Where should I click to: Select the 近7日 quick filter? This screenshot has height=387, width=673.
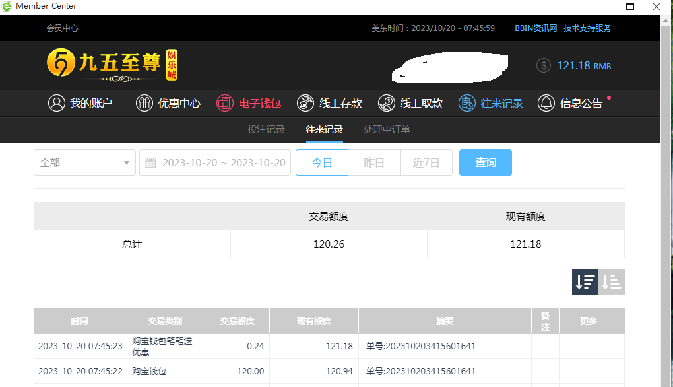(x=426, y=162)
